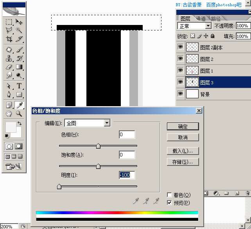Select the Eyedropper tool in toolbox
The width and height of the screenshot is (251, 229).
tap(19, 105)
